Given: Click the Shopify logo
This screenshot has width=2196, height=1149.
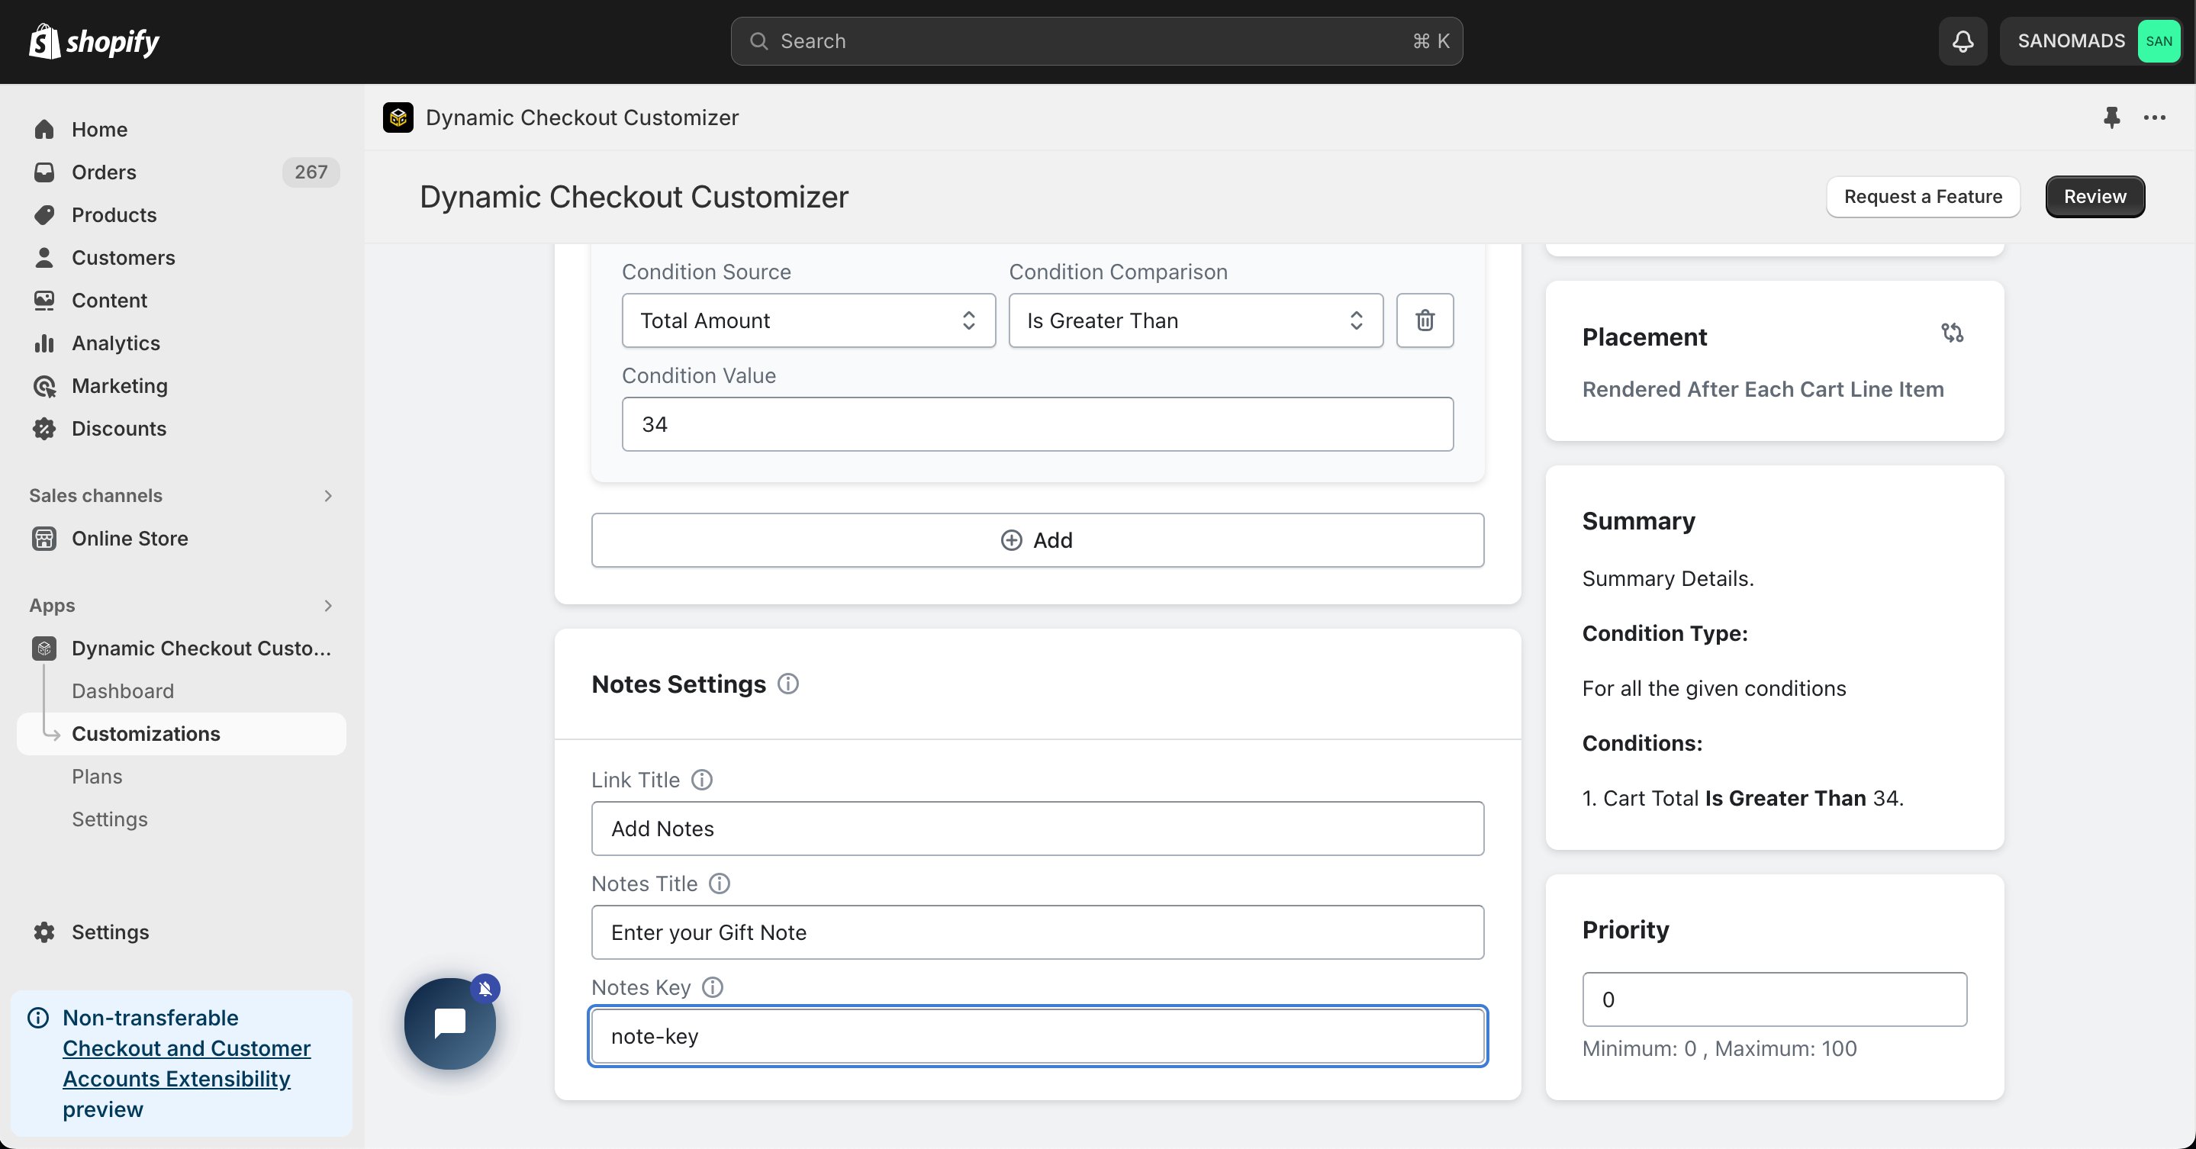Looking at the screenshot, I should point(94,41).
